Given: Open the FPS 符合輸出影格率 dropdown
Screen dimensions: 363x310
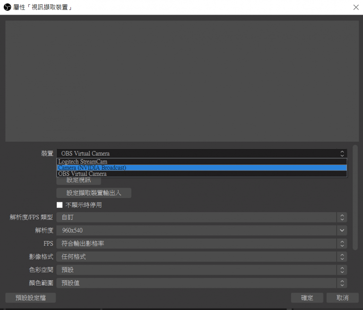Looking at the screenshot, I should (x=202, y=243).
